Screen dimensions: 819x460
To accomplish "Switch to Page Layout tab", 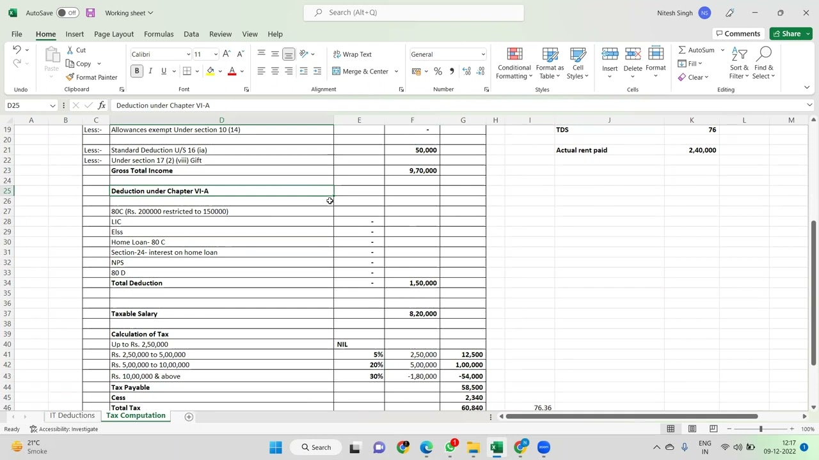I will [114, 34].
